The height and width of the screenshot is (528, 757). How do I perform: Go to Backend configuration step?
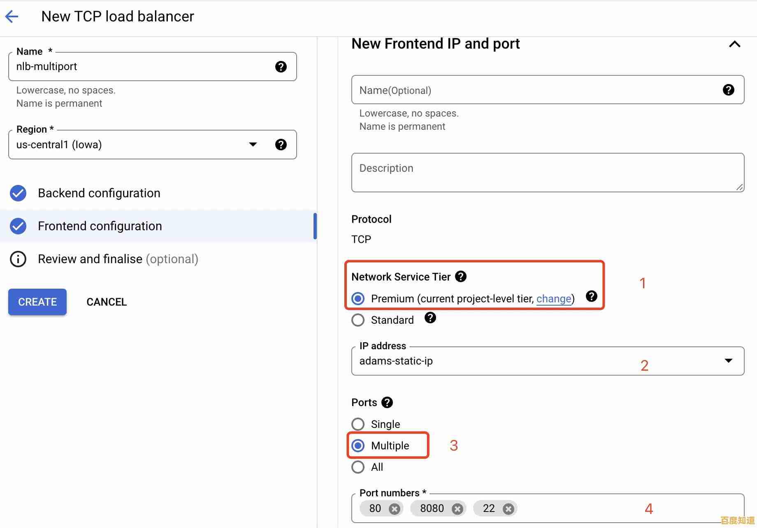[99, 193]
